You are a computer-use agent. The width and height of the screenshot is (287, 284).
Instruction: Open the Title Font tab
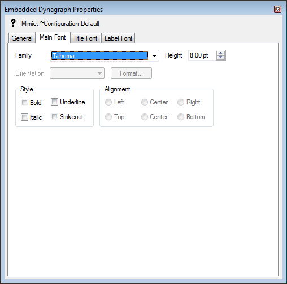pyautogui.click(x=85, y=38)
